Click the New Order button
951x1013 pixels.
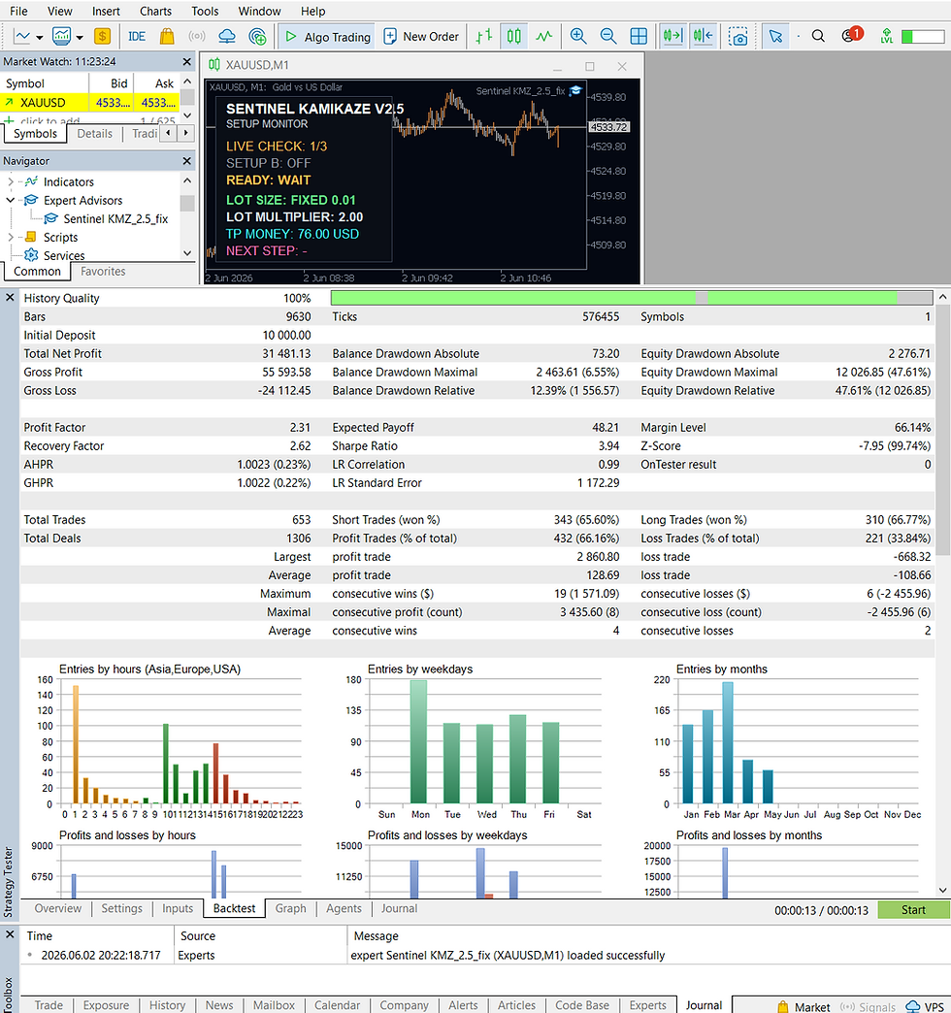coord(421,36)
